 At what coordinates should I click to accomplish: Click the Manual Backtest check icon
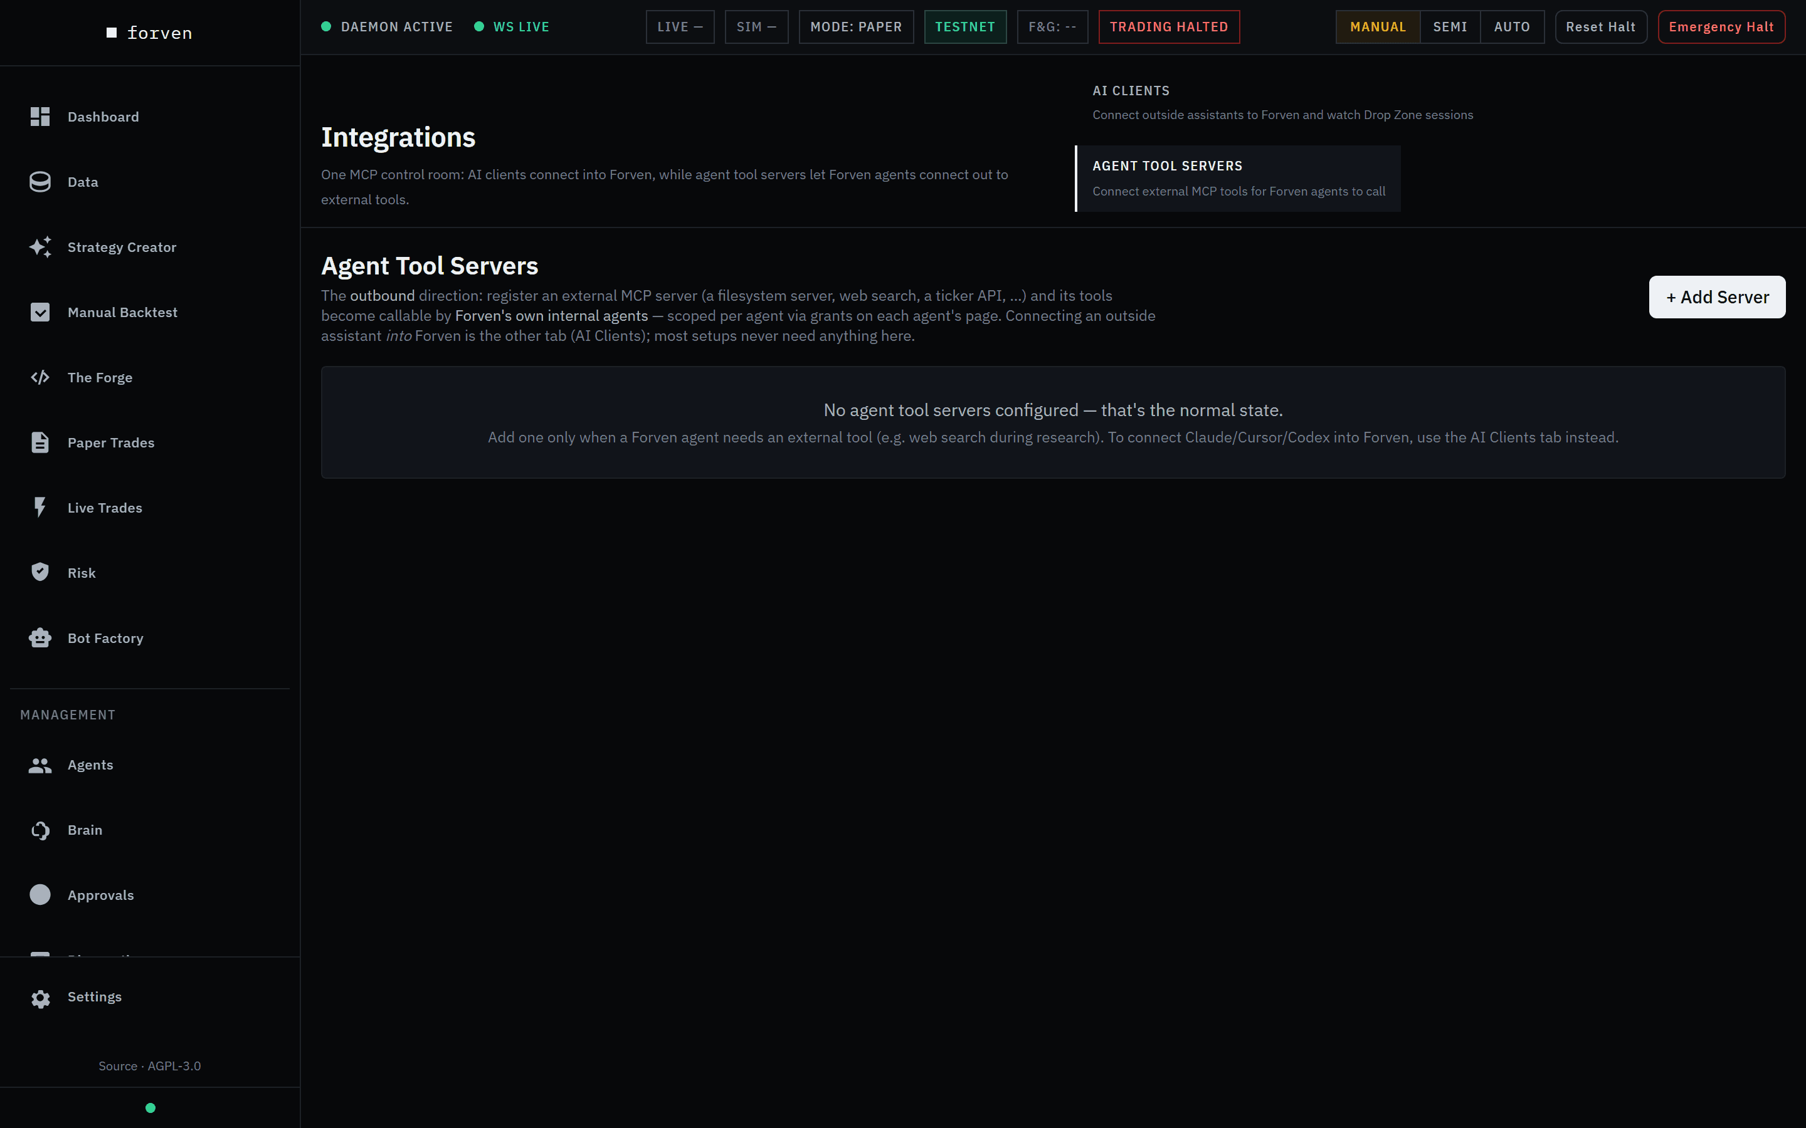tap(40, 312)
